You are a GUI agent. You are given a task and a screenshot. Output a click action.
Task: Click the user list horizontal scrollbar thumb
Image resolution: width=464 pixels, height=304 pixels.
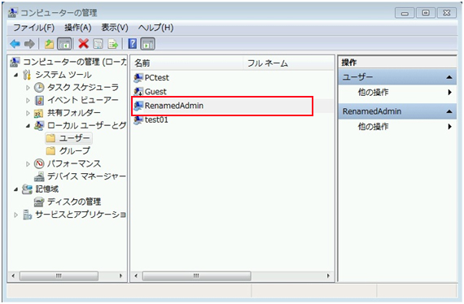(x=196, y=276)
